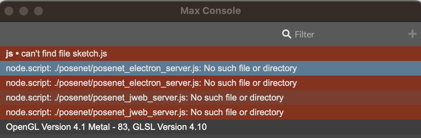The height and width of the screenshot is (138, 421).
Task: Close the Max Console window
Action: (9, 11)
